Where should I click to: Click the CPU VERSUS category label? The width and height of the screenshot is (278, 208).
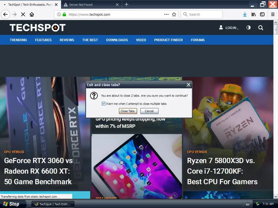pos(197,152)
